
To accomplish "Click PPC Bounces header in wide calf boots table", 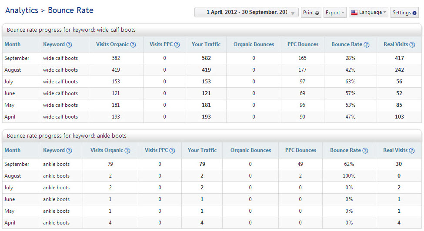I will point(303,44).
